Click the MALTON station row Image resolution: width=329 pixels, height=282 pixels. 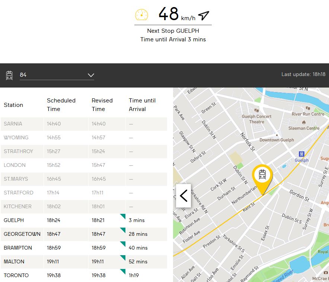click(83, 262)
